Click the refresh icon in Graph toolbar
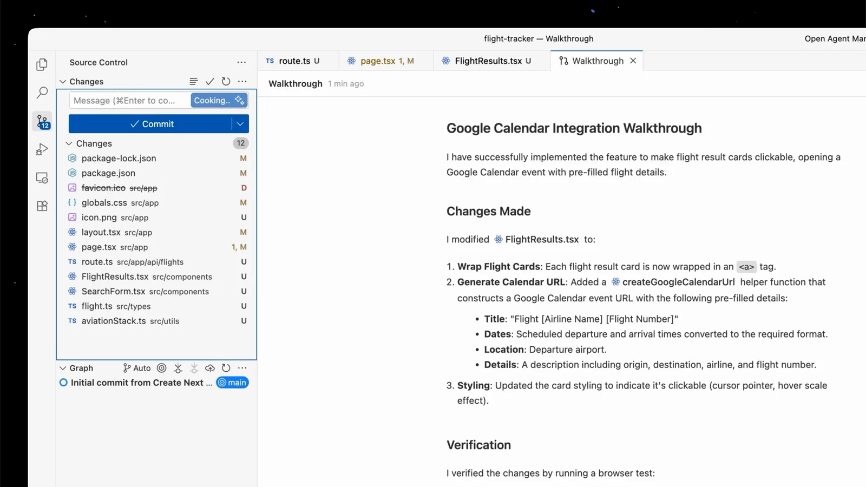The image size is (866, 487). coord(226,368)
